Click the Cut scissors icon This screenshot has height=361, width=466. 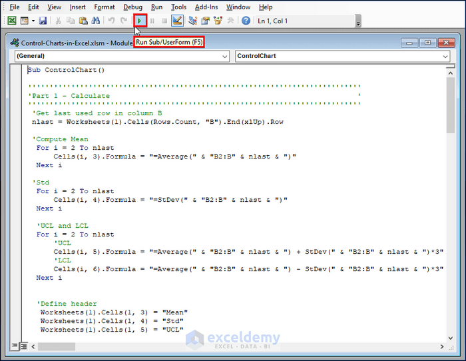point(59,21)
